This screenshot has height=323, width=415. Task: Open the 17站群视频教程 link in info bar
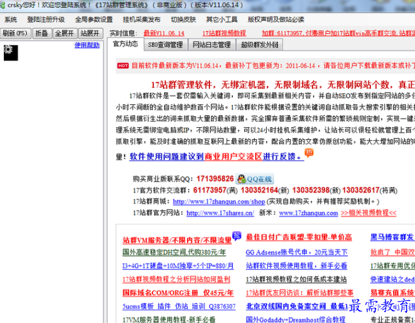[x=224, y=33]
